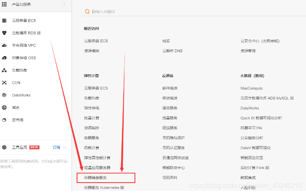Open MaxCompute link

click(x=251, y=88)
